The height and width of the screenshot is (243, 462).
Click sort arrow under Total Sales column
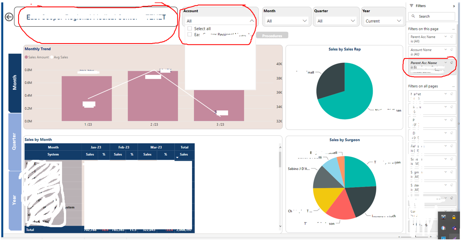pyautogui.click(x=177, y=158)
